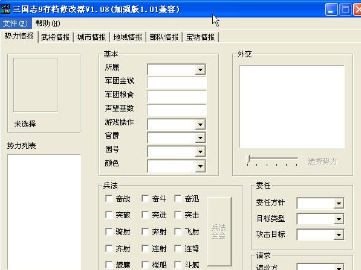Minimize the editor window

tap(331, 10)
